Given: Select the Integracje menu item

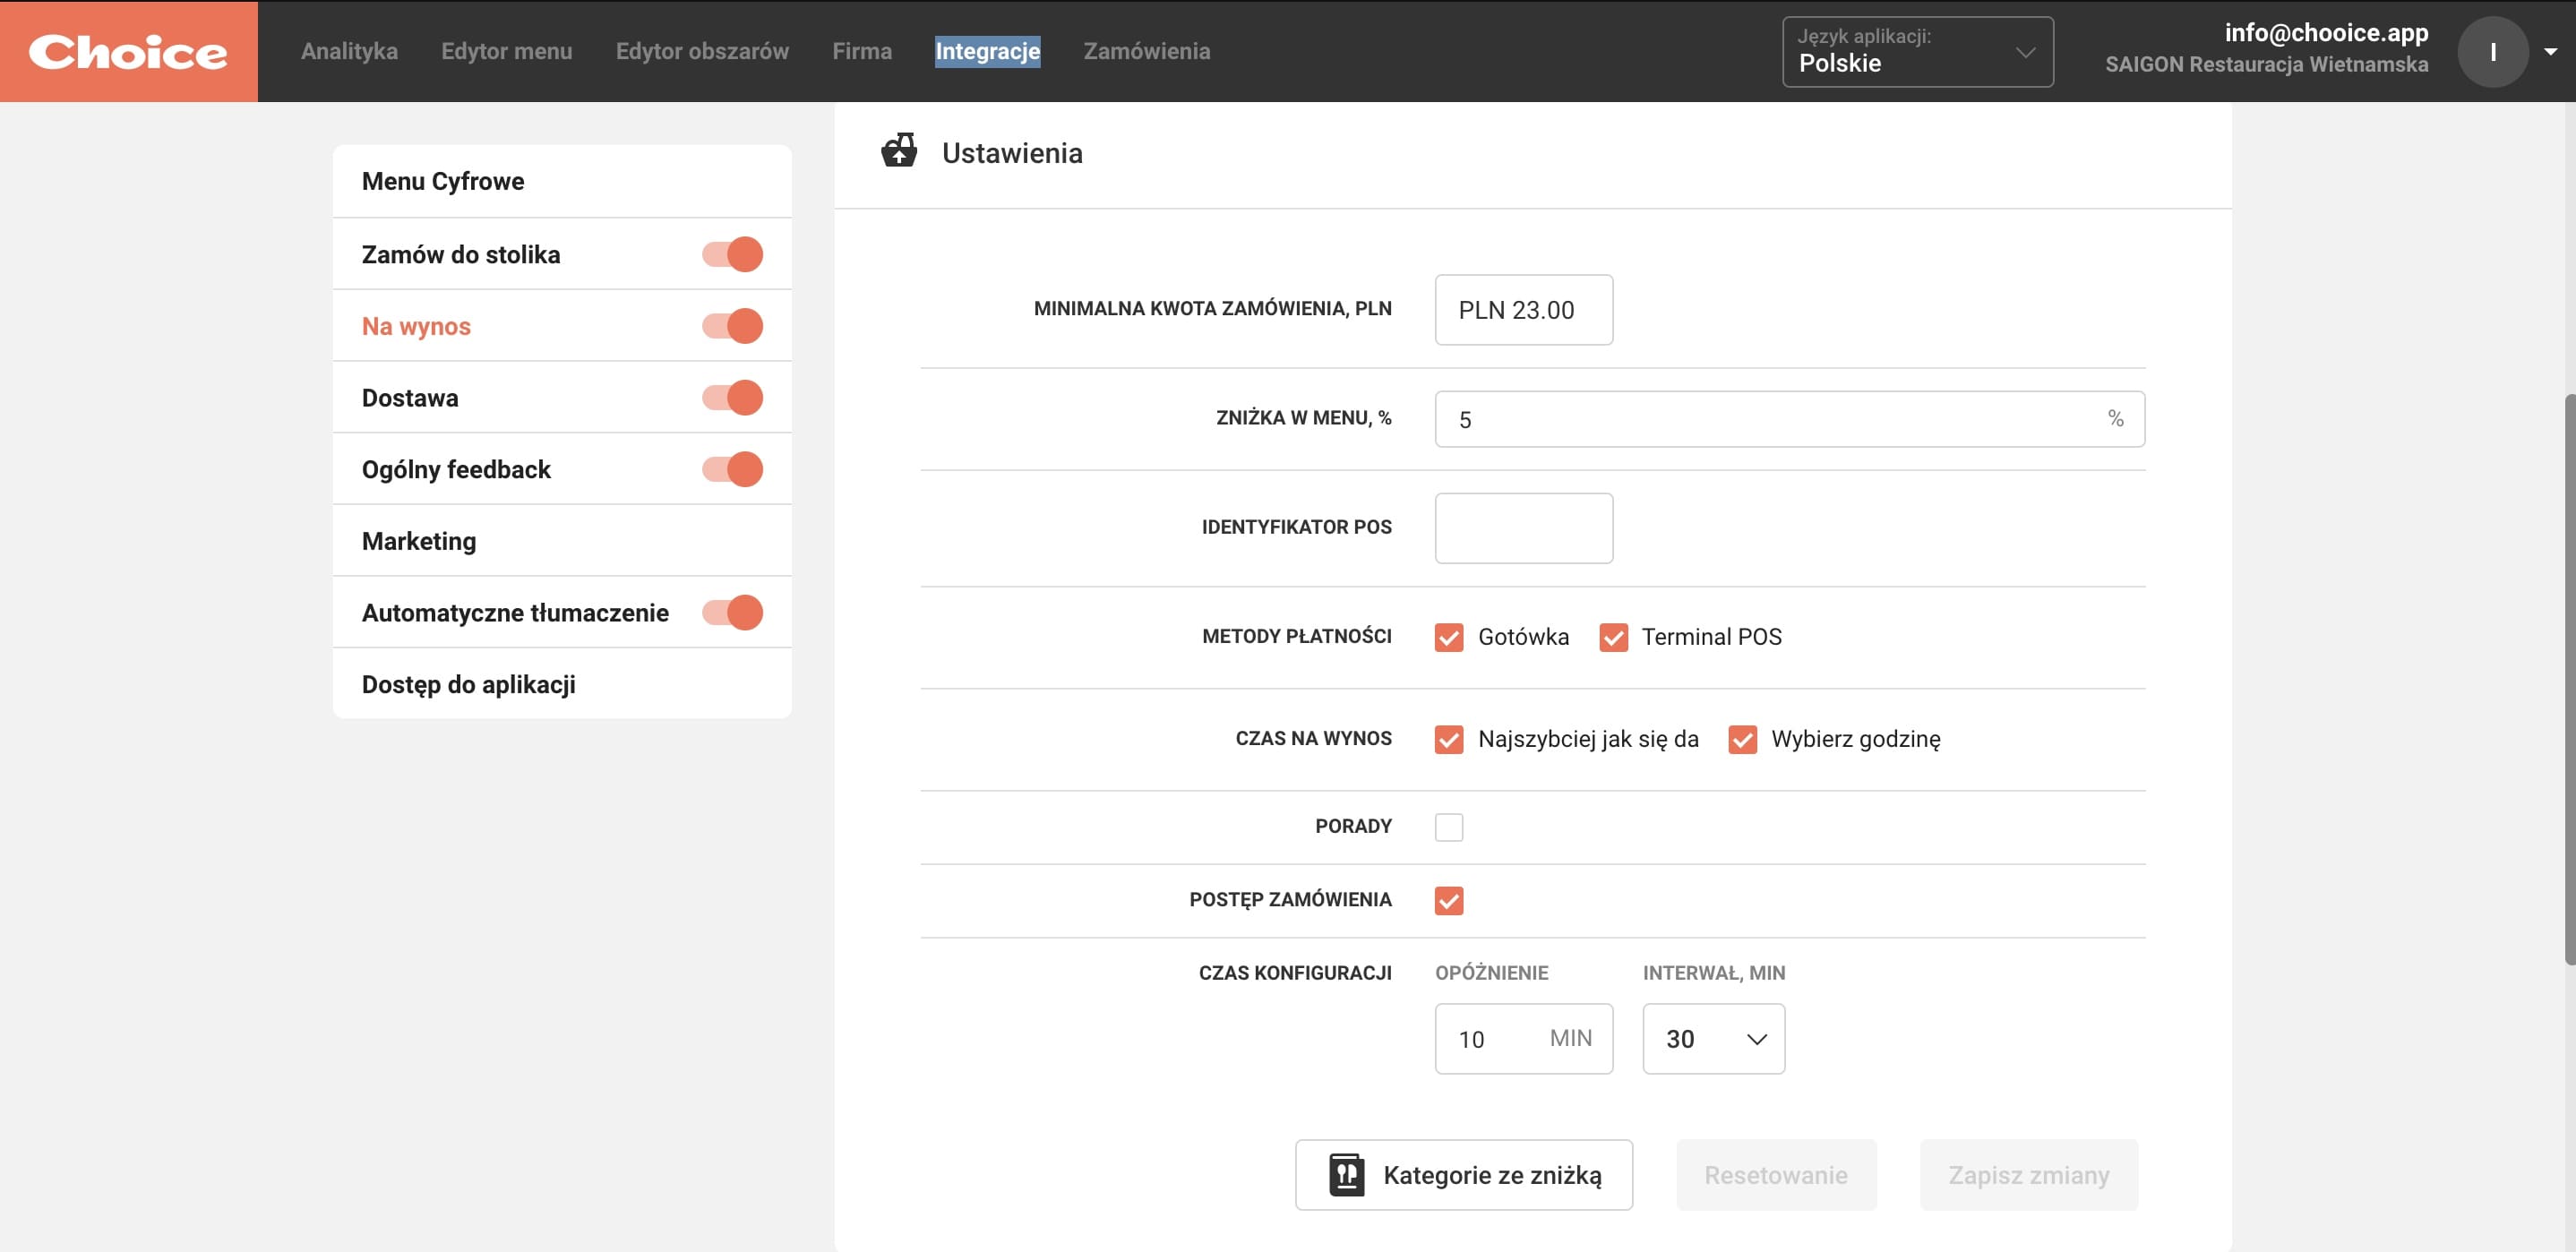Looking at the screenshot, I should (x=987, y=51).
